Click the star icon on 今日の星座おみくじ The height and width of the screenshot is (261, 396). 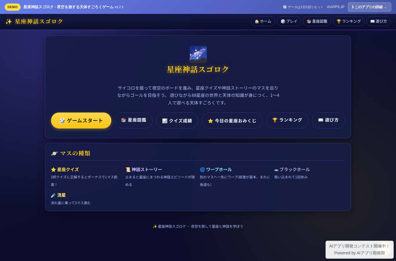click(x=210, y=121)
